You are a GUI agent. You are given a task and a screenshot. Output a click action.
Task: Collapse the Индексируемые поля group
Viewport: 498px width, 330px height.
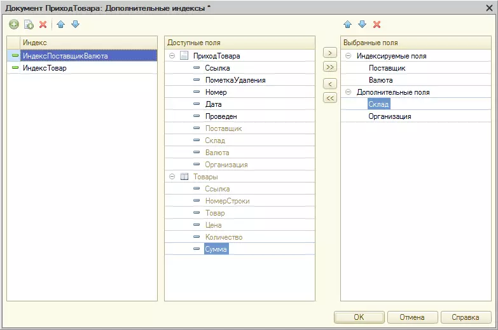click(x=348, y=56)
